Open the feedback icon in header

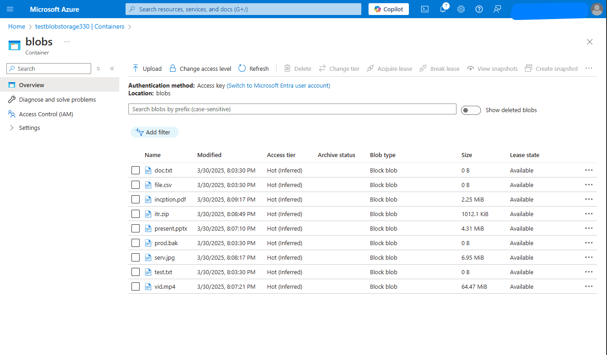pos(497,9)
